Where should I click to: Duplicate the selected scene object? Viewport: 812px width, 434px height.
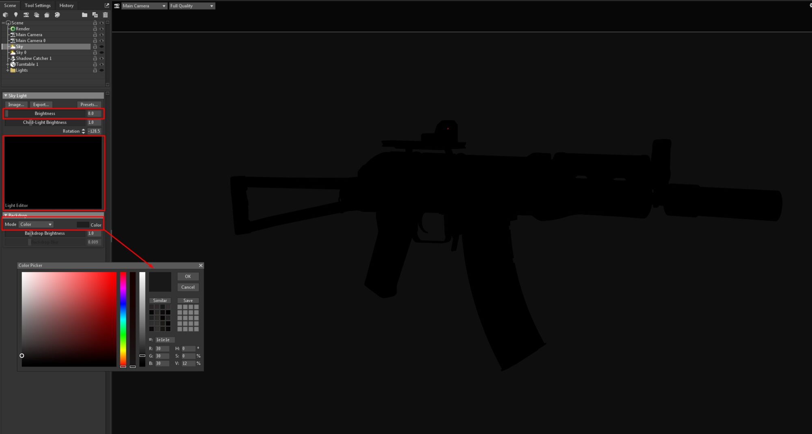pos(95,15)
